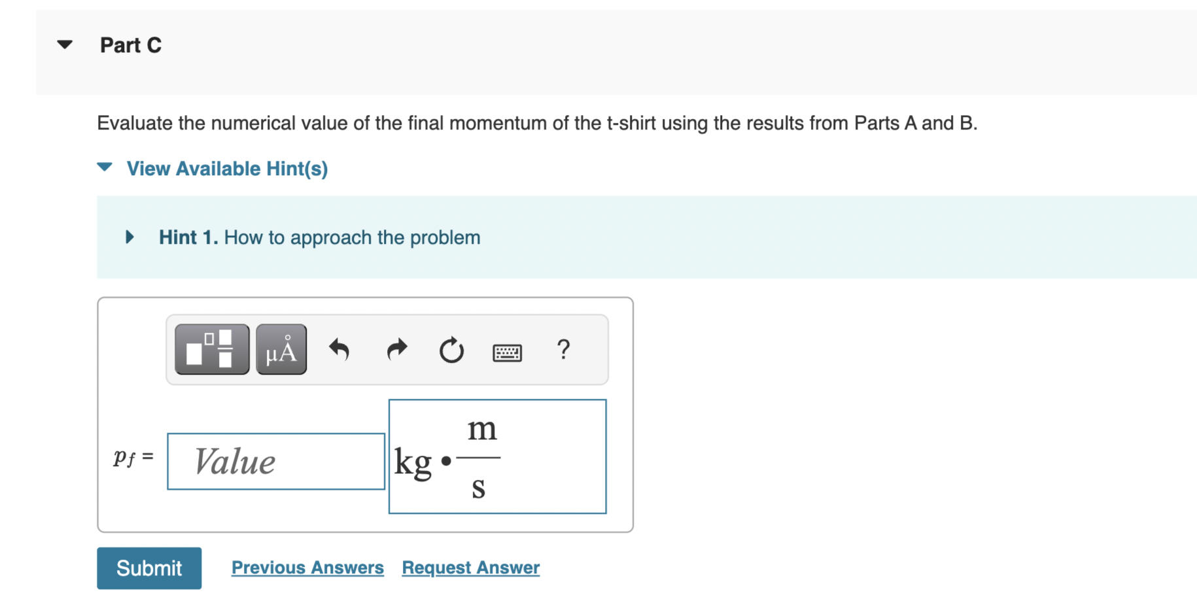Screen dimensions: 1197x595
Task: Select the seconds denominator in units
Action: 479,488
